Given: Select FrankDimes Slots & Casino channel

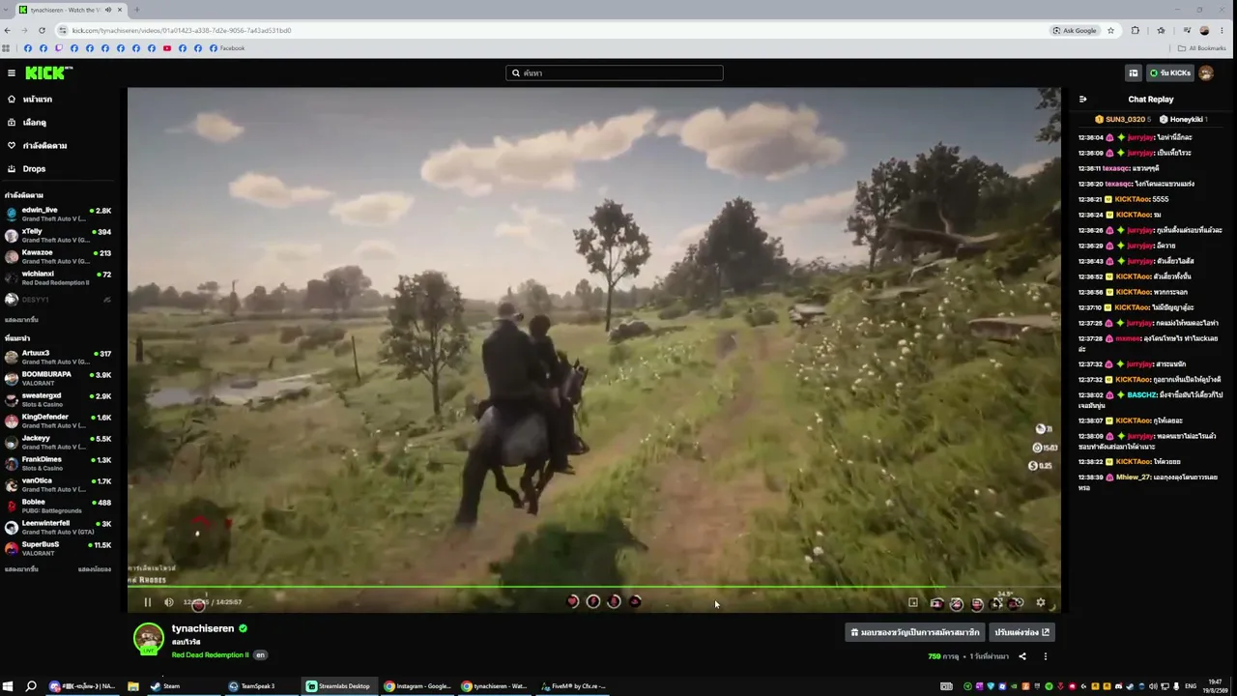Looking at the screenshot, I should 58,464.
